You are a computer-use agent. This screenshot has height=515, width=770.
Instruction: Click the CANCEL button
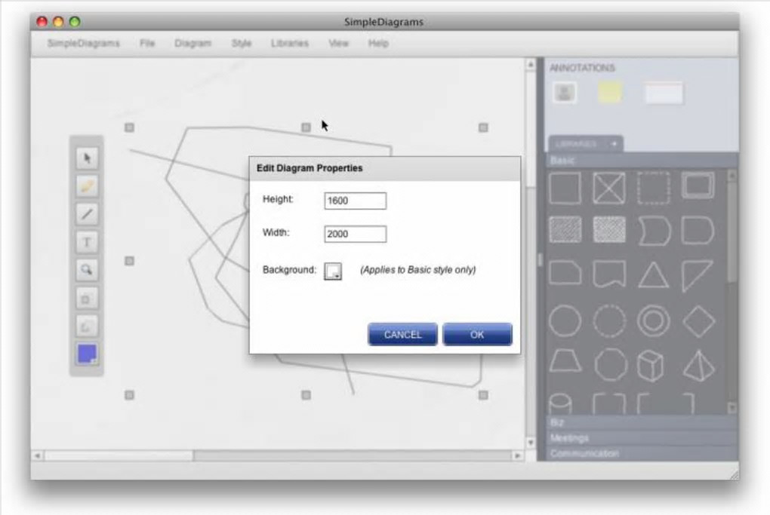(402, 335)
